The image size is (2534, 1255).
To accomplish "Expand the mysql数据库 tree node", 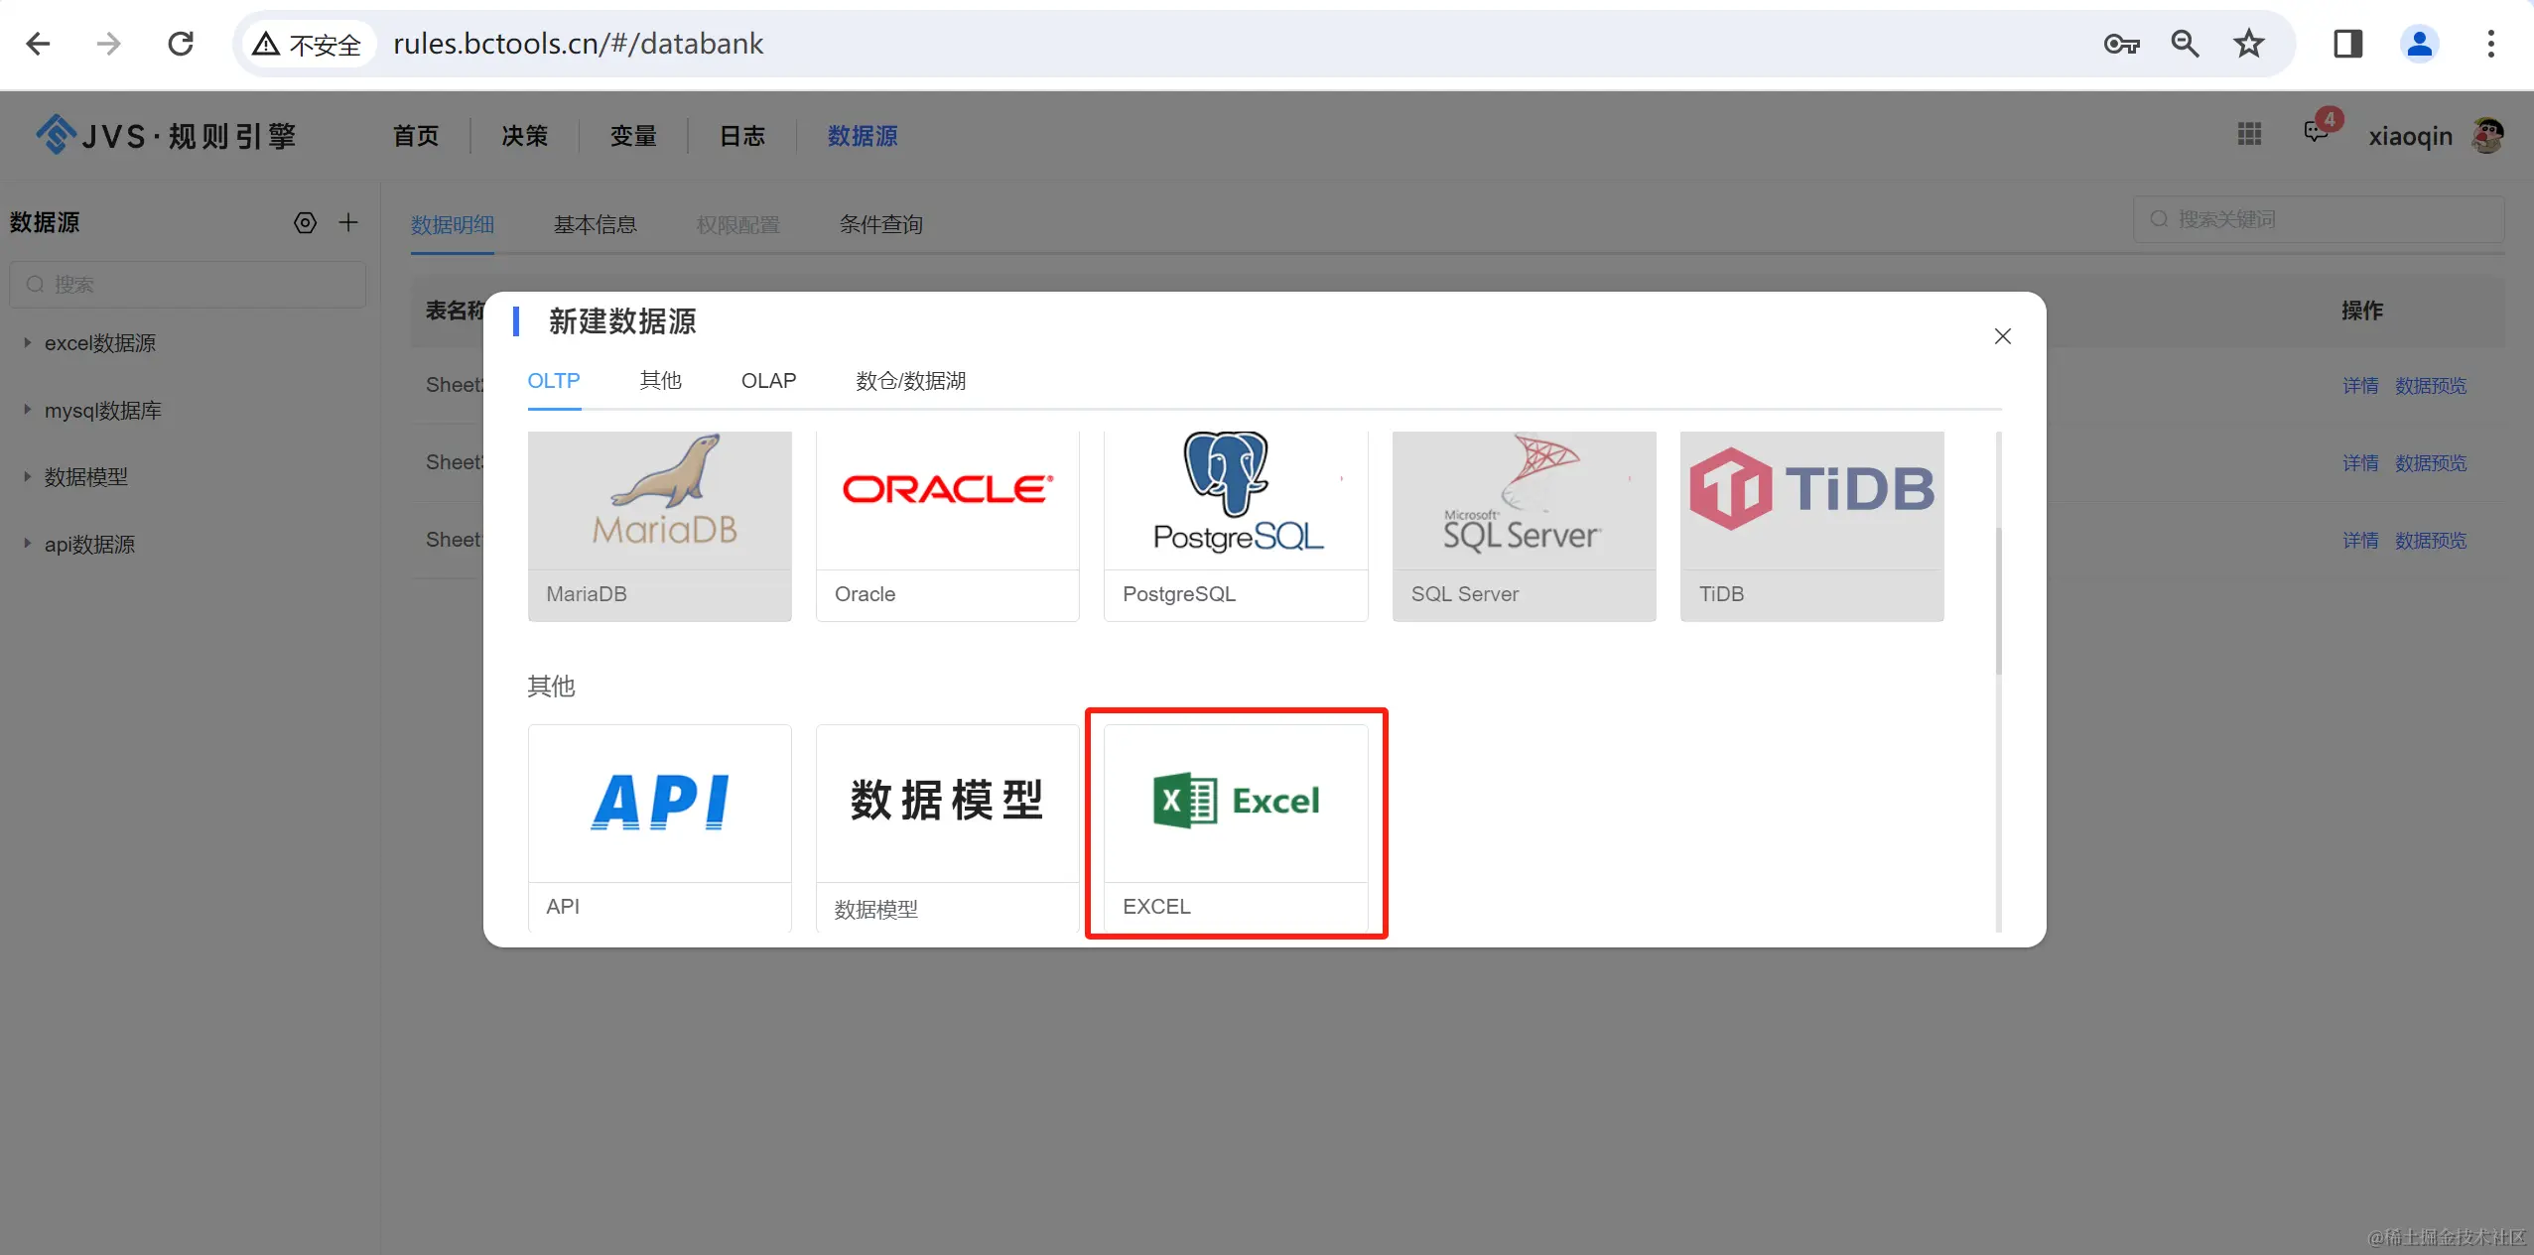I will [x=28, y=410].
